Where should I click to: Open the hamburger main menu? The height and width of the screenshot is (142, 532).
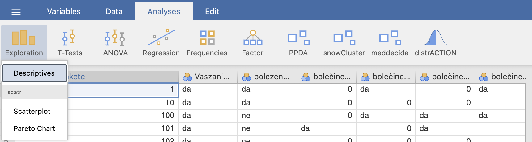16,12
